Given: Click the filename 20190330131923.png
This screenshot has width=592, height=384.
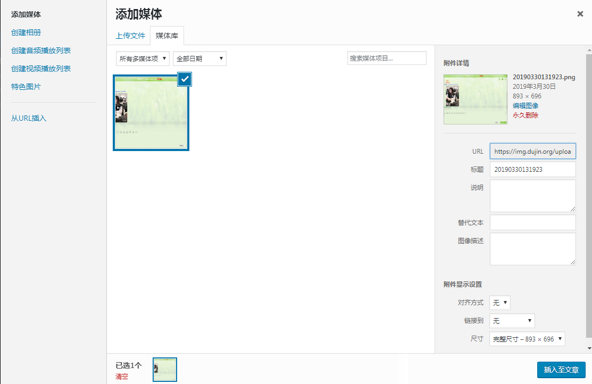Looking at the screenshot, I should [x=544, y=77].
